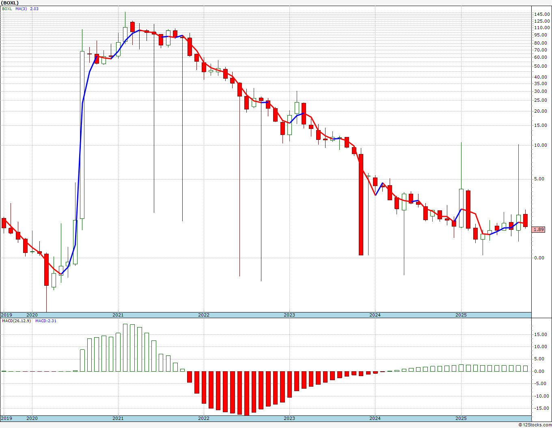Click the 125.00 price axis label
The image size is (552, 428).
coord(542,21)
